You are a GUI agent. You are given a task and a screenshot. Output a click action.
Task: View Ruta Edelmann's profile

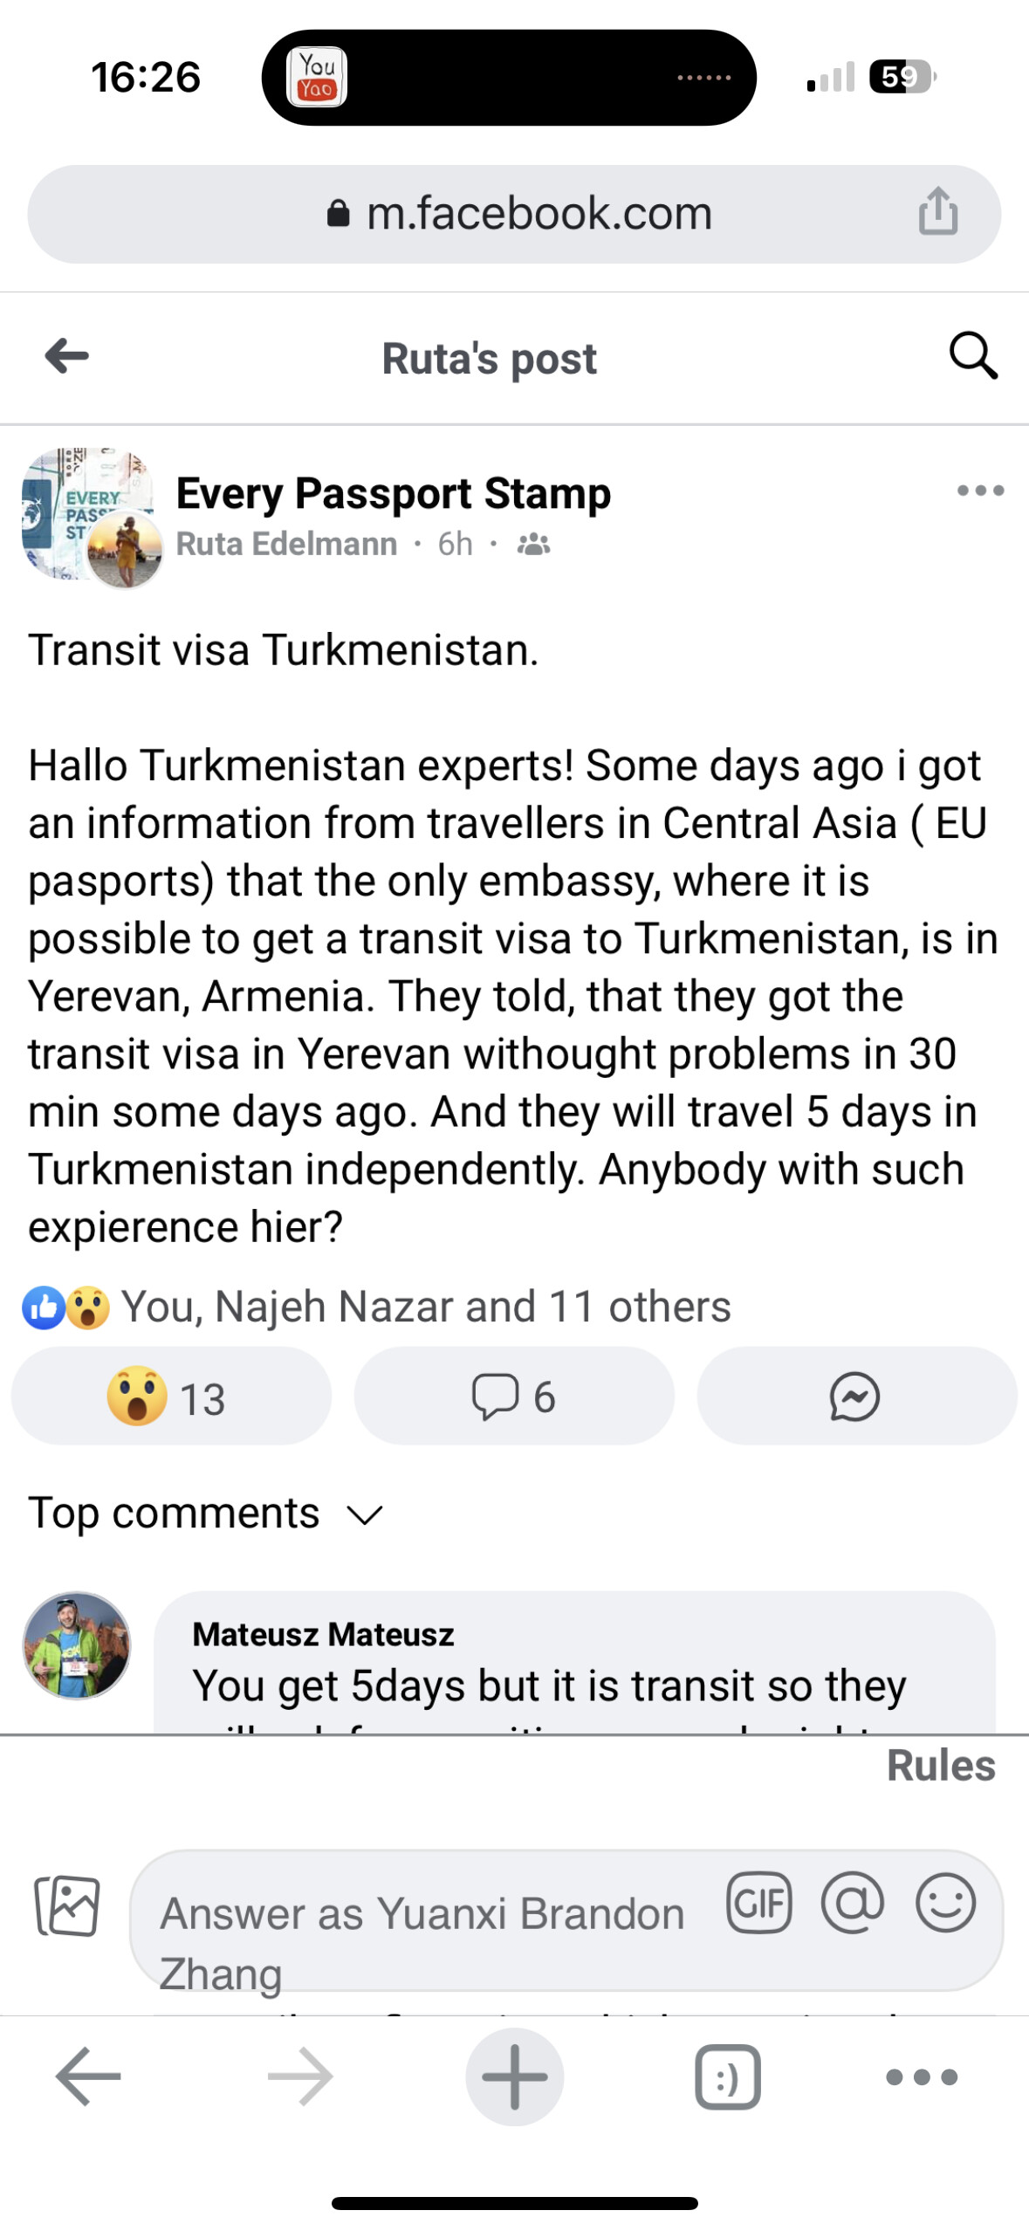coord(286,544)
